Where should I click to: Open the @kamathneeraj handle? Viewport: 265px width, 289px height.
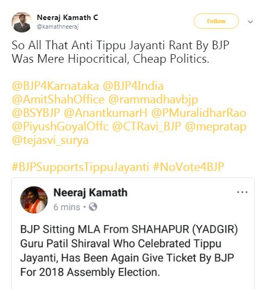[x=58, y=27]
